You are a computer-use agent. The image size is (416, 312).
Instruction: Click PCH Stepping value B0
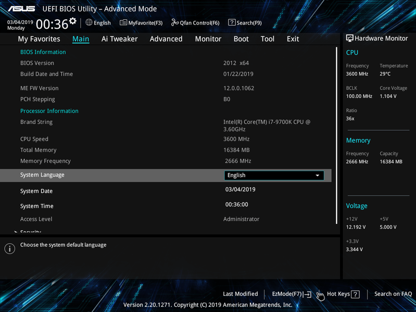pos(227,99)
